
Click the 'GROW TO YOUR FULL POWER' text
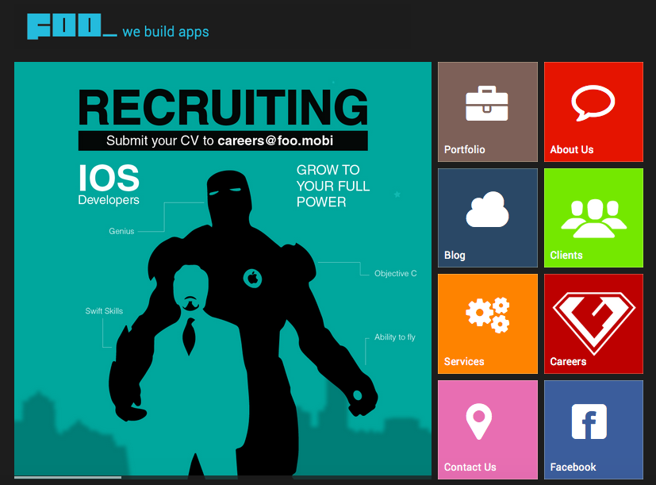333,186
